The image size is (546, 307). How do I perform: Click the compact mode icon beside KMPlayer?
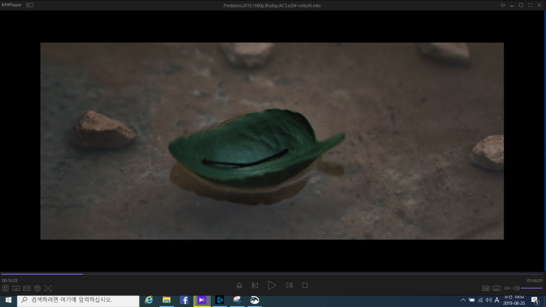pos(29,5)
